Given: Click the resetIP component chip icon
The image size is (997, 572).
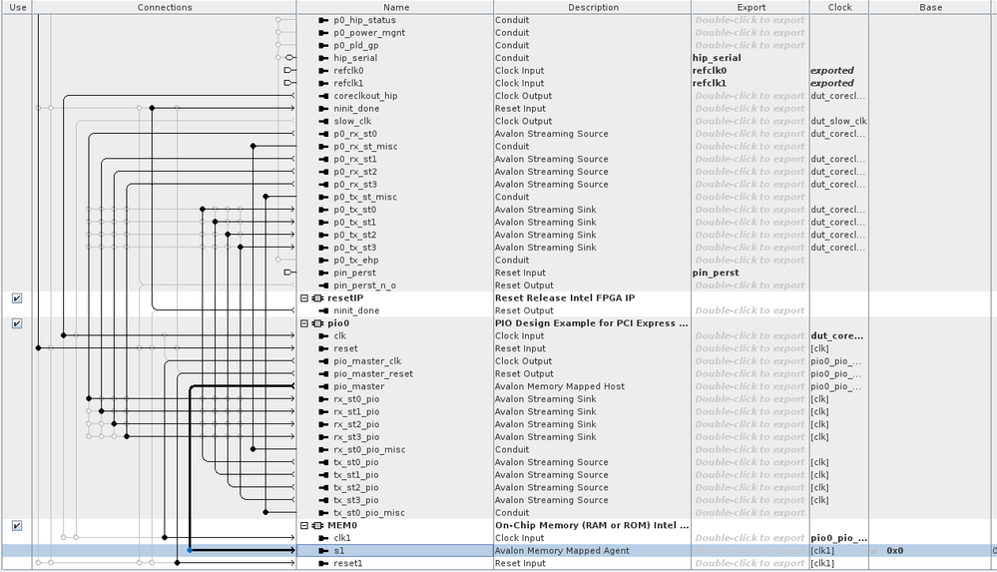Looking at the screenshot, I should (317, 297).
